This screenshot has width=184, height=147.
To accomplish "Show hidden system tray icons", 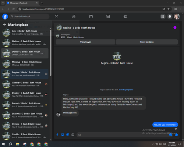I will (153, 144).
